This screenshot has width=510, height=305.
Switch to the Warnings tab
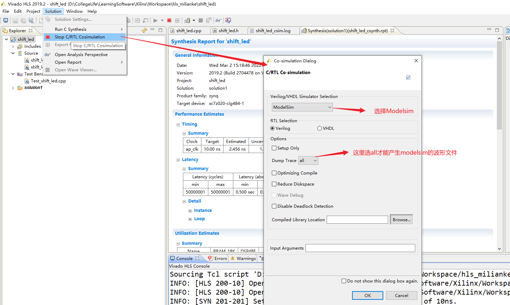tap(243, 258)
